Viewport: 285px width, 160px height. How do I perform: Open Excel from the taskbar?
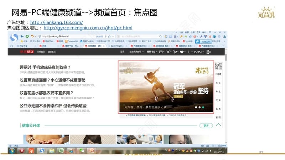tap(61, 150)
